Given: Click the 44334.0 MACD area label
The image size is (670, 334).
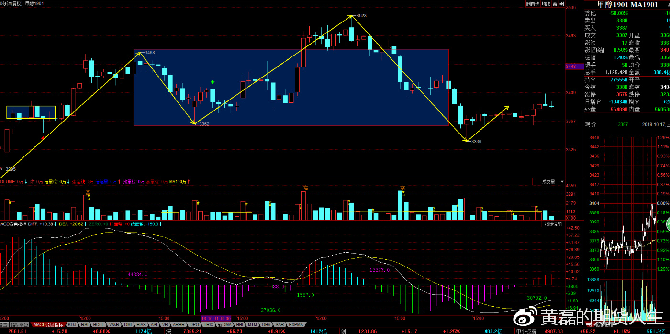Looking at the screenshot, I should pos(137,275).
